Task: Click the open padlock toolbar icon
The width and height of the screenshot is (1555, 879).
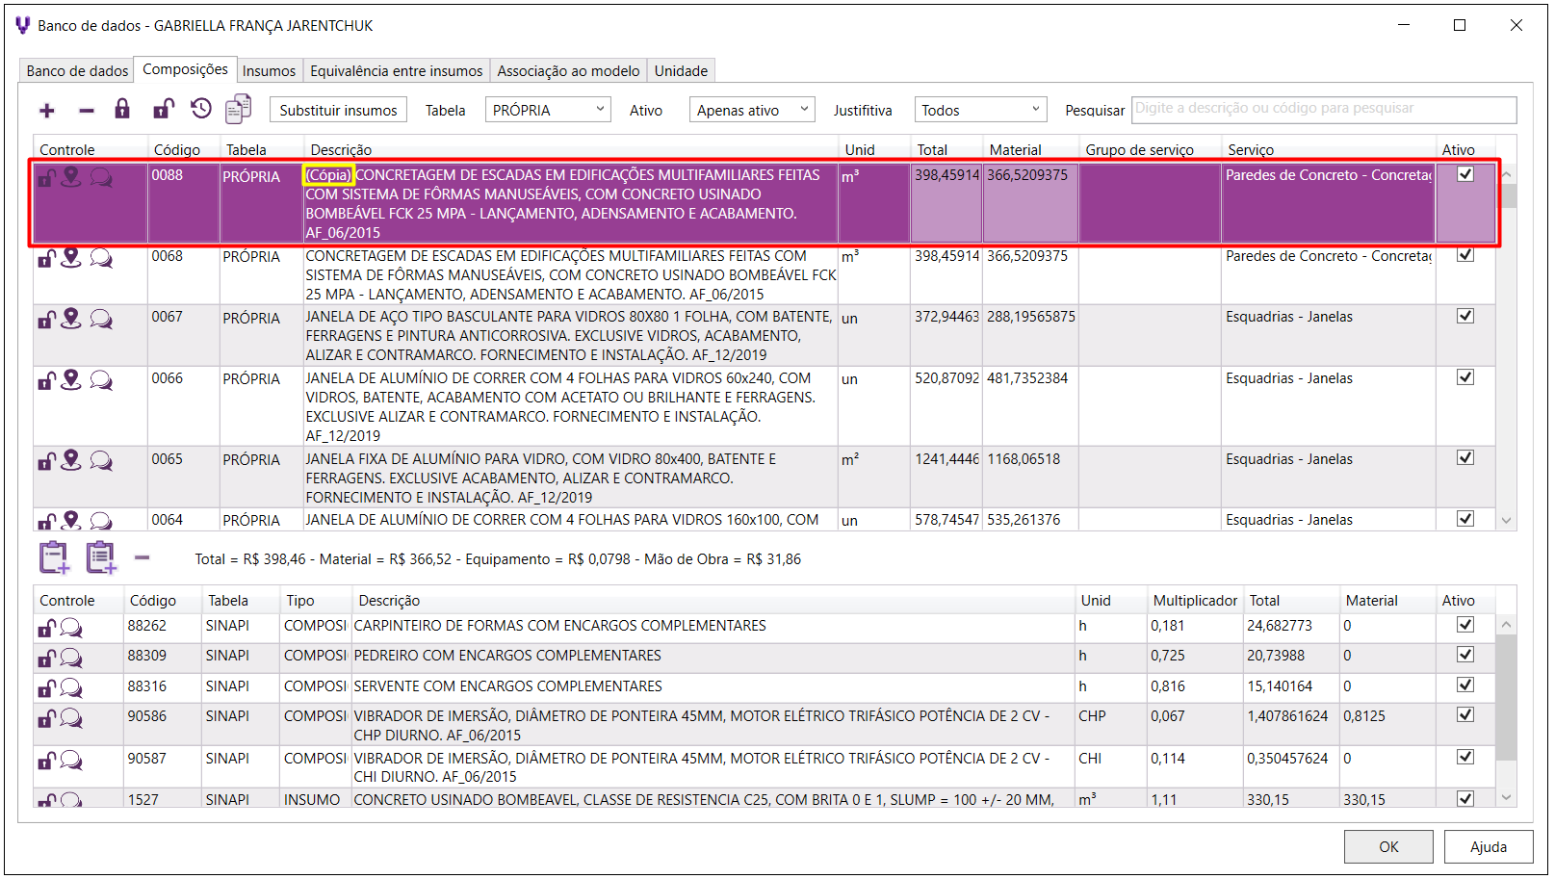Action: pos(163,109)
